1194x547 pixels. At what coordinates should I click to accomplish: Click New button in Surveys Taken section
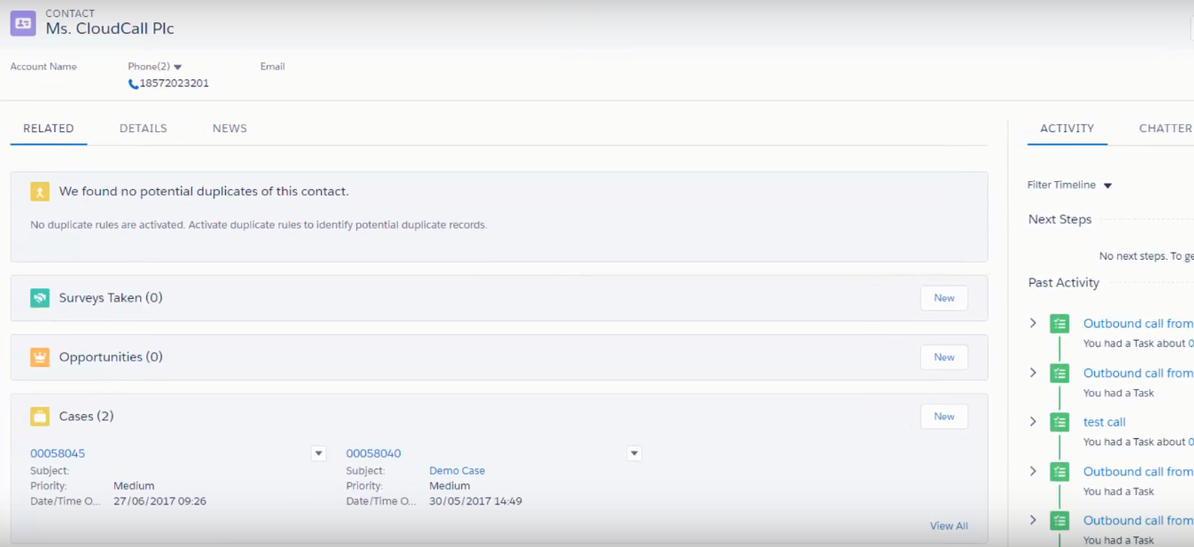tap(943, 298)
